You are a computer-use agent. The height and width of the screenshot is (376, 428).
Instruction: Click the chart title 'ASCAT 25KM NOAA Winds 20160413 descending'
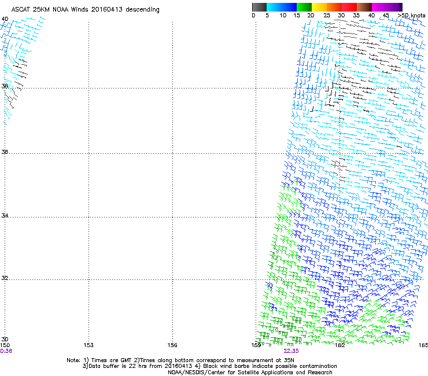[85, 10]
